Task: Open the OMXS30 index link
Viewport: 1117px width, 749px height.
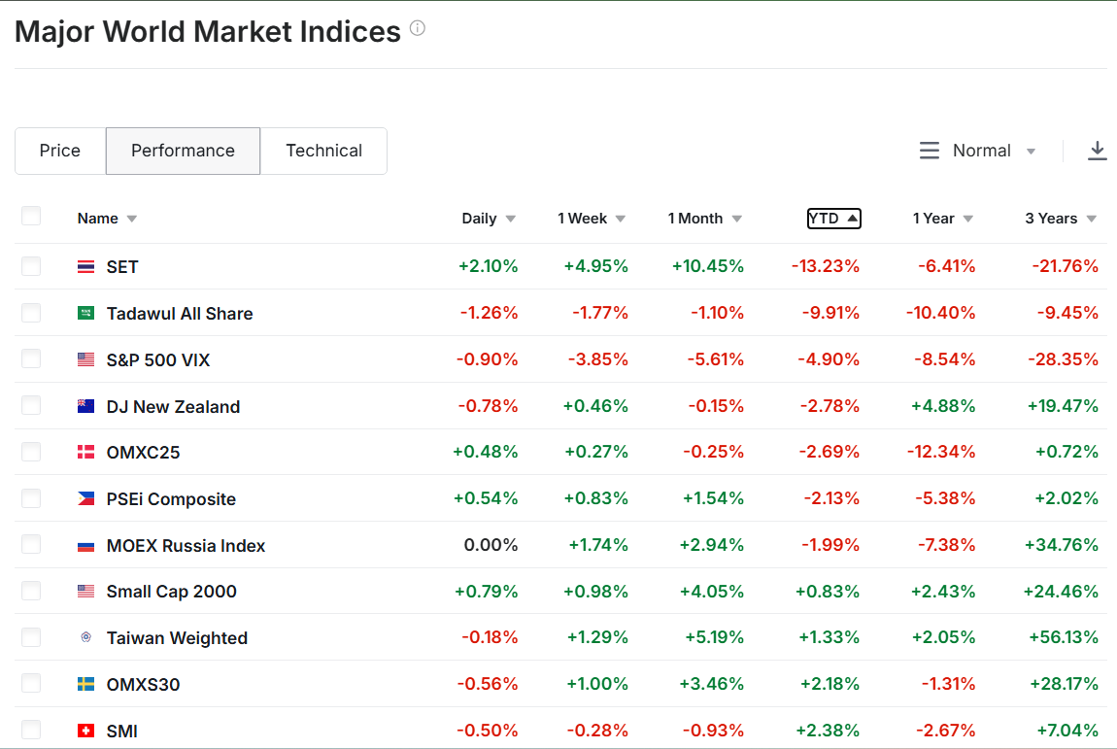Action: point(143,684)
